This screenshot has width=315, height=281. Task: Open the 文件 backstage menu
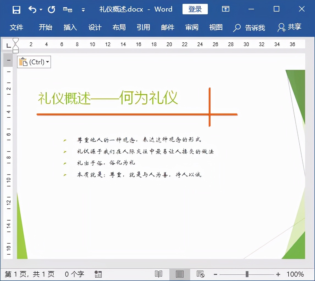tap(17, 27)
